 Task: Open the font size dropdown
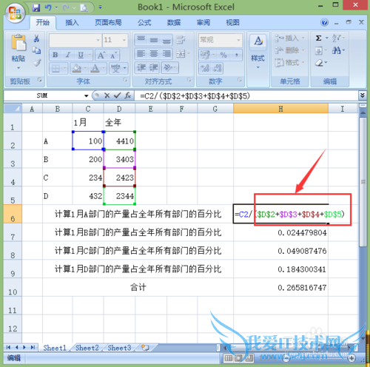pos(124,40)
